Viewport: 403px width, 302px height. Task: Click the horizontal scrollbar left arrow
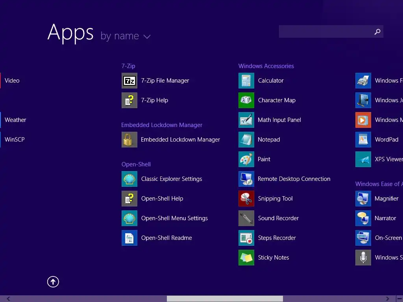coord(9,299)
